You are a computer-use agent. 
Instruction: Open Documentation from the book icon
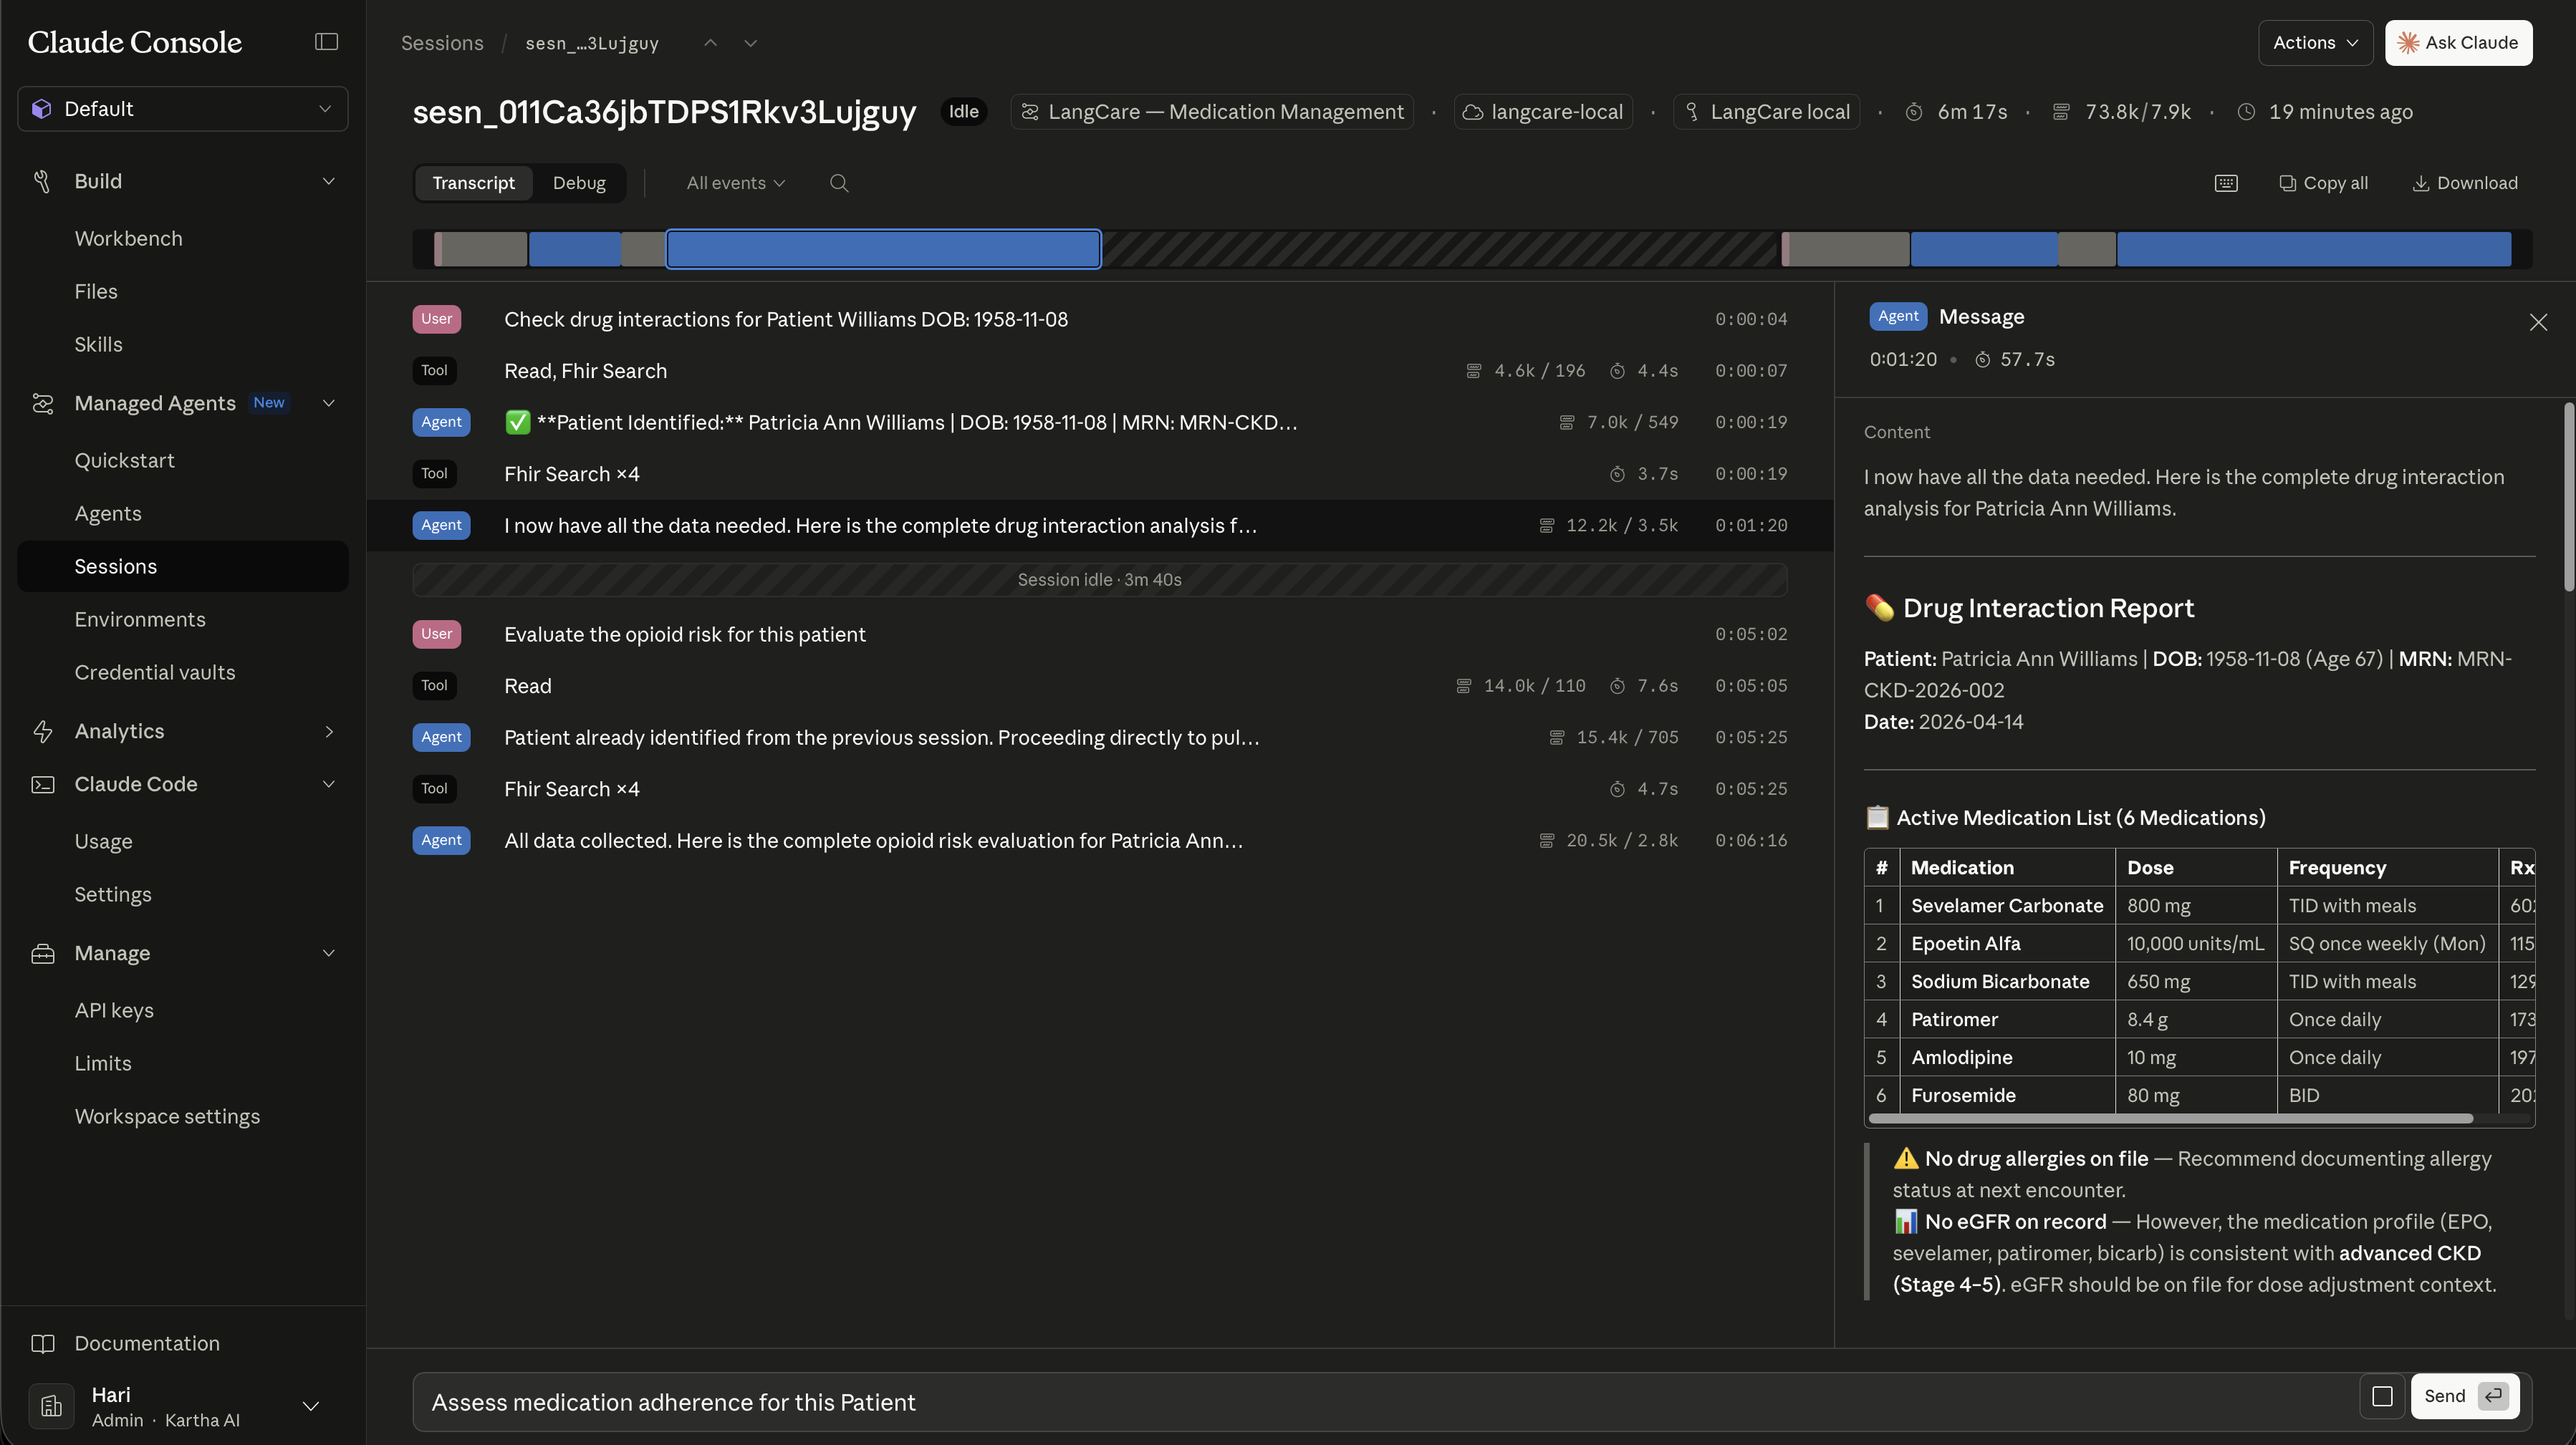pyautogui.click(x=43, y=1343)
